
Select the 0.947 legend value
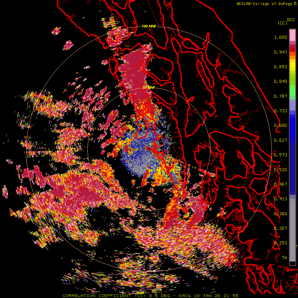coord(280,52)
